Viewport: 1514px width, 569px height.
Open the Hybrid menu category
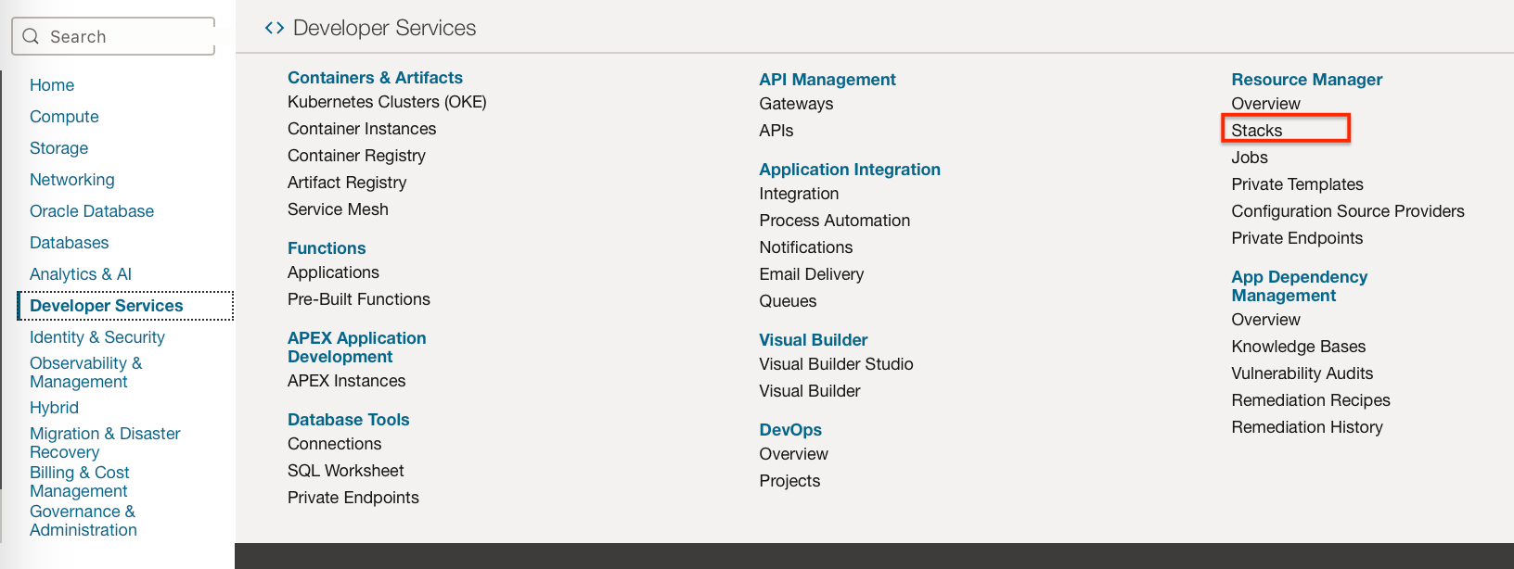tap(54, 408)
